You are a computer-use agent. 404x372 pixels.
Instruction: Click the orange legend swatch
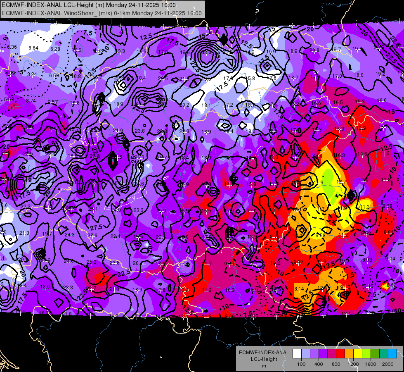349,354
